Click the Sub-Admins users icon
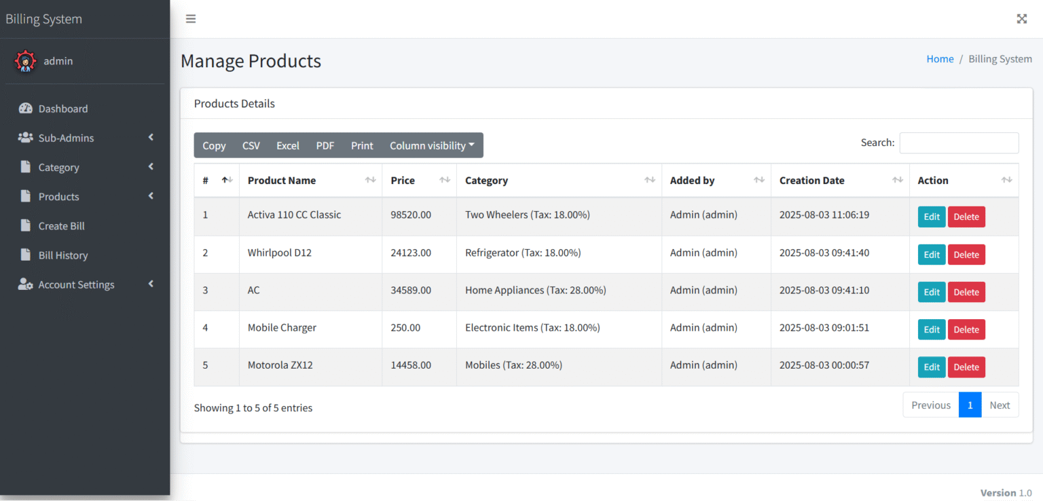 [x=25, y=138]
